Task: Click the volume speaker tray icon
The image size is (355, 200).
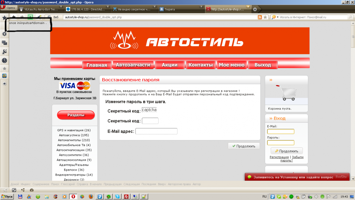Action: [x=317, y=196]
